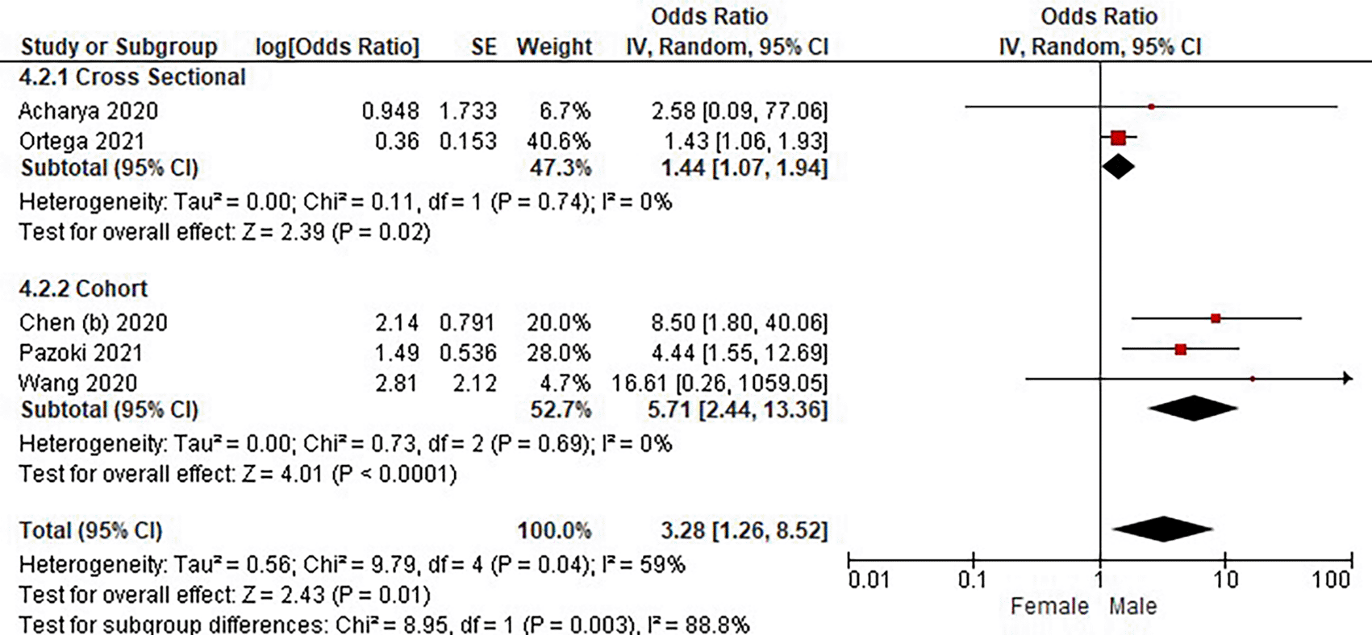Click the "Male" axis direction label

pos(1132,606)
